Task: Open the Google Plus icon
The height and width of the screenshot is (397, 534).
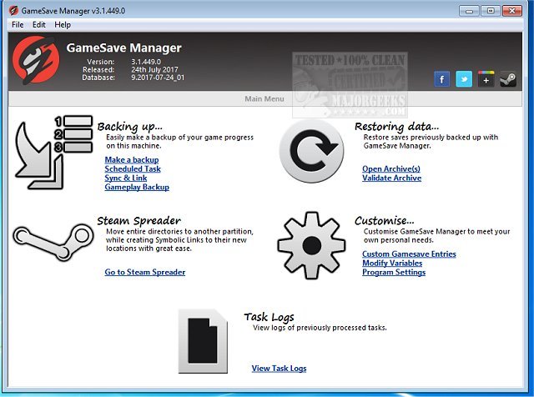Action: click(x=486, y=79)
